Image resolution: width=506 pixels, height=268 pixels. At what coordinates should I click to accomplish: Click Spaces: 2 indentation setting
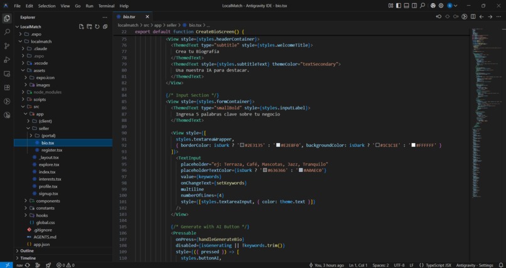coord(380,265)
